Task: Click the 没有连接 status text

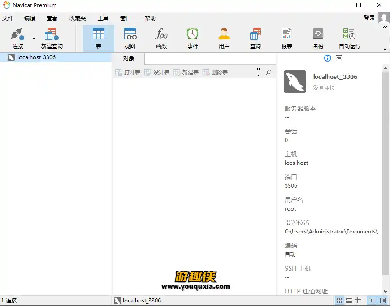Action: click(324, 87)
